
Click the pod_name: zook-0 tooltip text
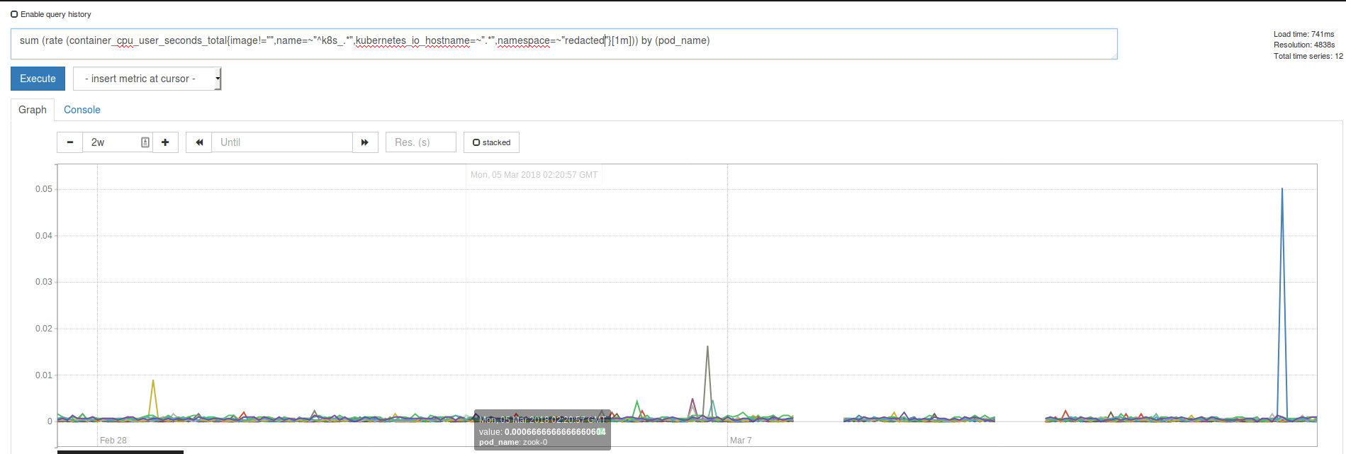513,442
